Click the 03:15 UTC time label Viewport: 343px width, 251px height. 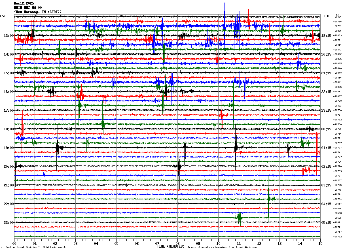[326, 185]
